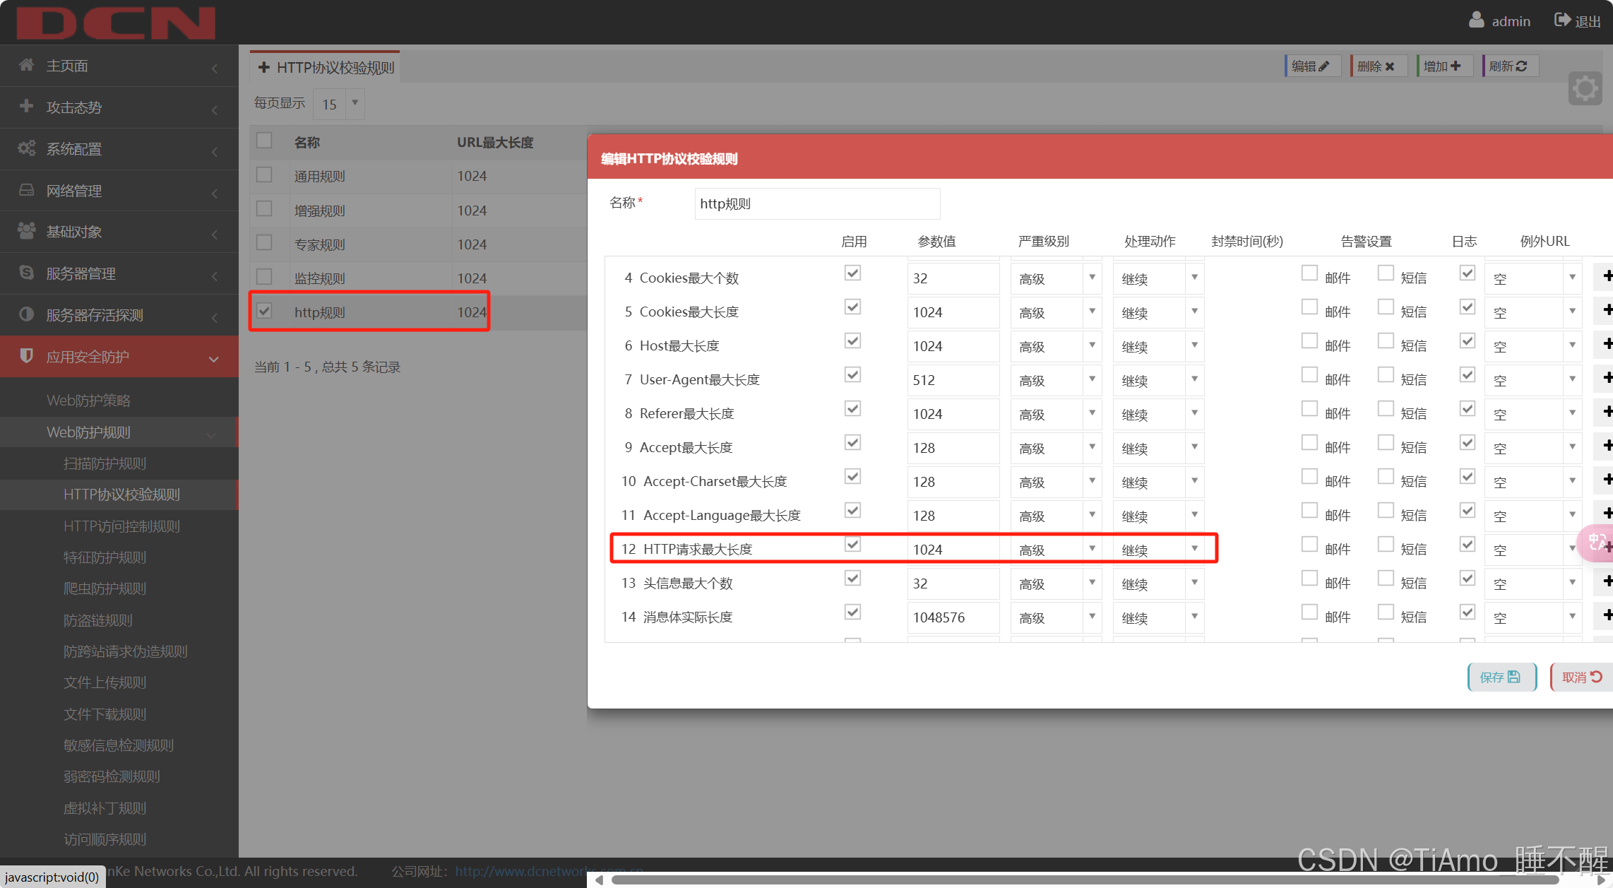The image size is (1613, 888).
Task: Click the plus icon for Cookies最大长度 exception URL
Action: 1606,310
